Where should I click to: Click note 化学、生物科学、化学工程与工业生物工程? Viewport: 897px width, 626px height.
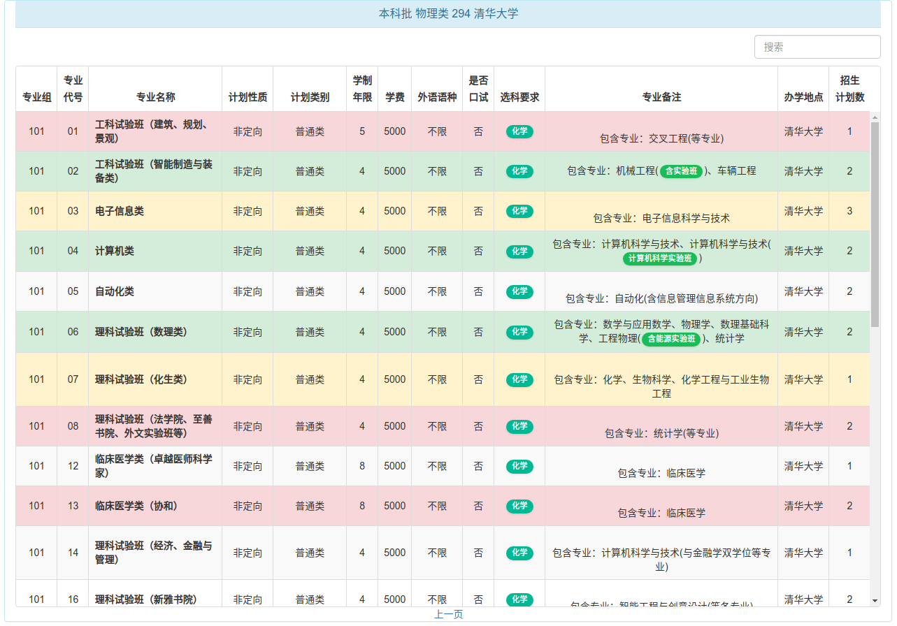pyautogui.click(x=661, y=386)
